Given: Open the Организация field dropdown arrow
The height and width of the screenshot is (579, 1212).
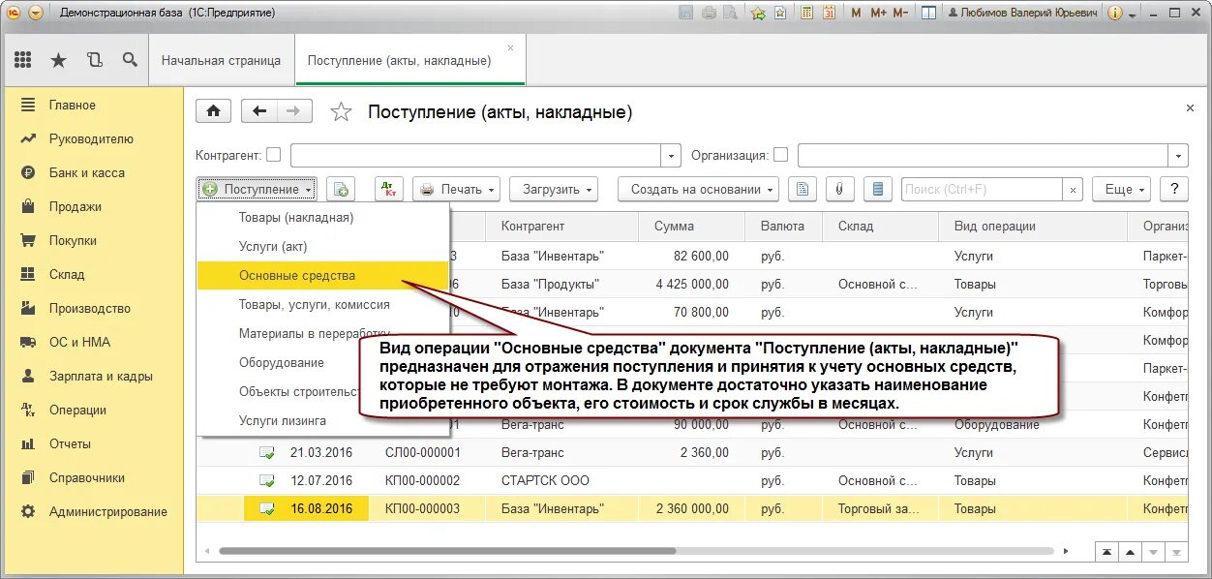Looking at the screenshot, I should [1178, 155].
